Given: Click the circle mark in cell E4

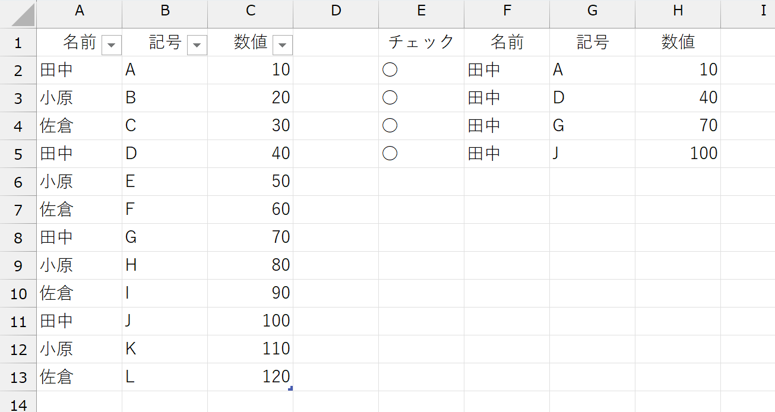Looking at the screenshot, I should pyautogui.click(x=390, y=126).
